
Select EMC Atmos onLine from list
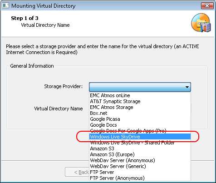(x=140, y=95)
